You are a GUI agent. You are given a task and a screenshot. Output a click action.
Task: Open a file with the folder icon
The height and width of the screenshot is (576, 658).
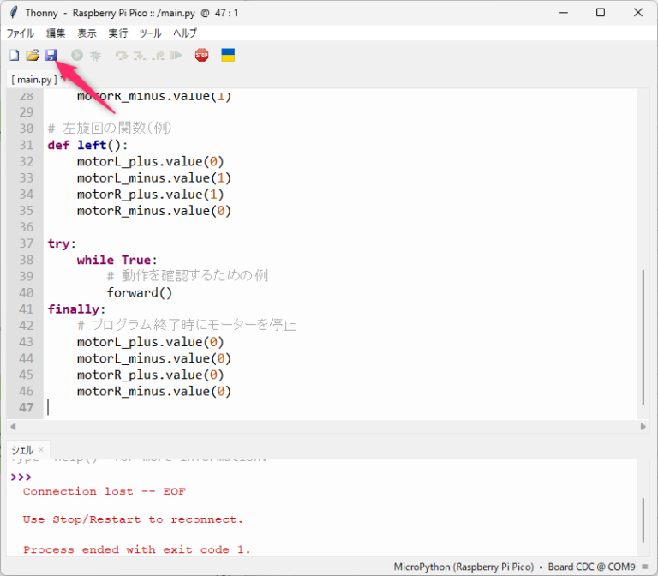coord(33,56)
